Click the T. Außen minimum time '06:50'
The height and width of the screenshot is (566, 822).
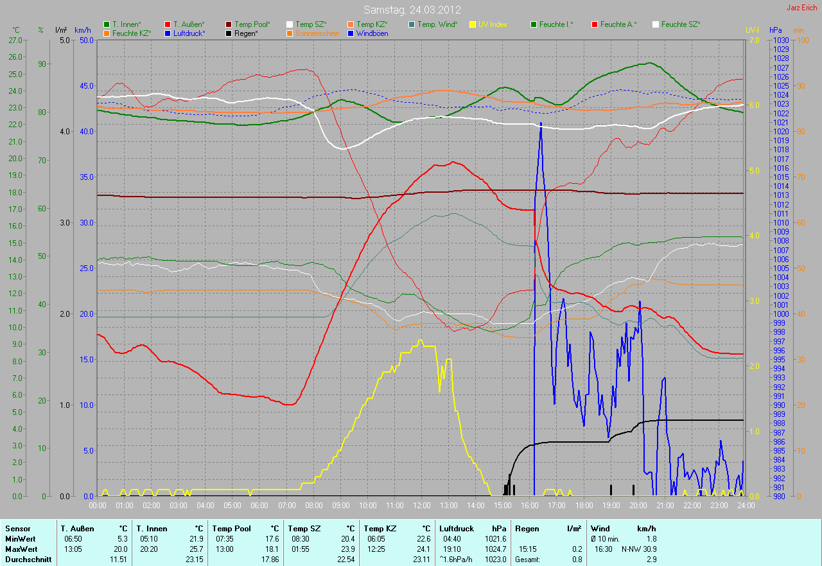(x=74, y=539)
